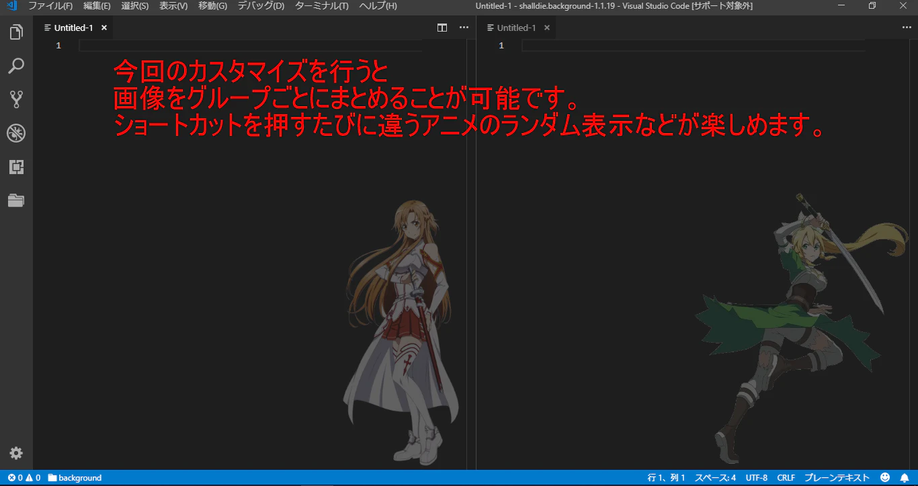Open the デバッグ(D) menu

(261, 6)
